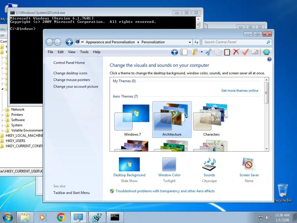Click the Paste clipboard toolbar icon
The width and height of the screenshot is (297, 223).
(x=227, y=52)
